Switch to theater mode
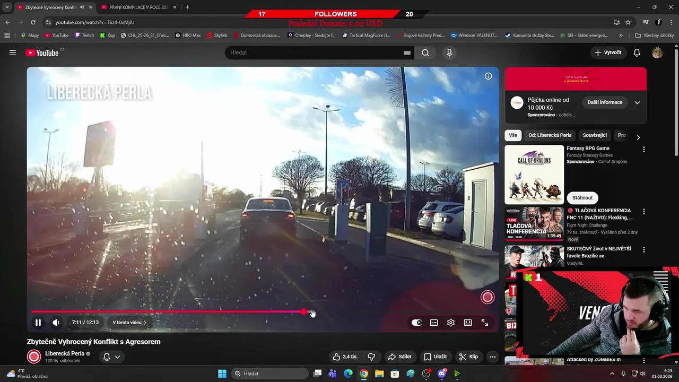The width and height of the screenshot is (679, 382). tap(468, 322)
